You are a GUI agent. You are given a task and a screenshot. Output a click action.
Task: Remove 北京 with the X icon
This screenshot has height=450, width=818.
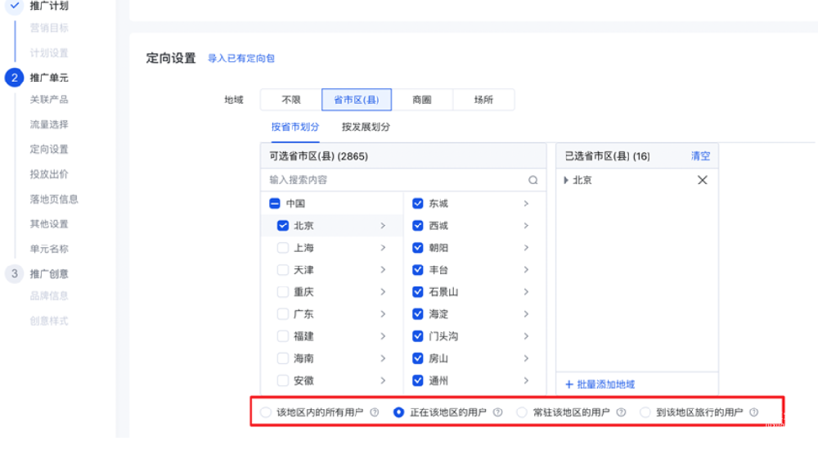(702, 180)
